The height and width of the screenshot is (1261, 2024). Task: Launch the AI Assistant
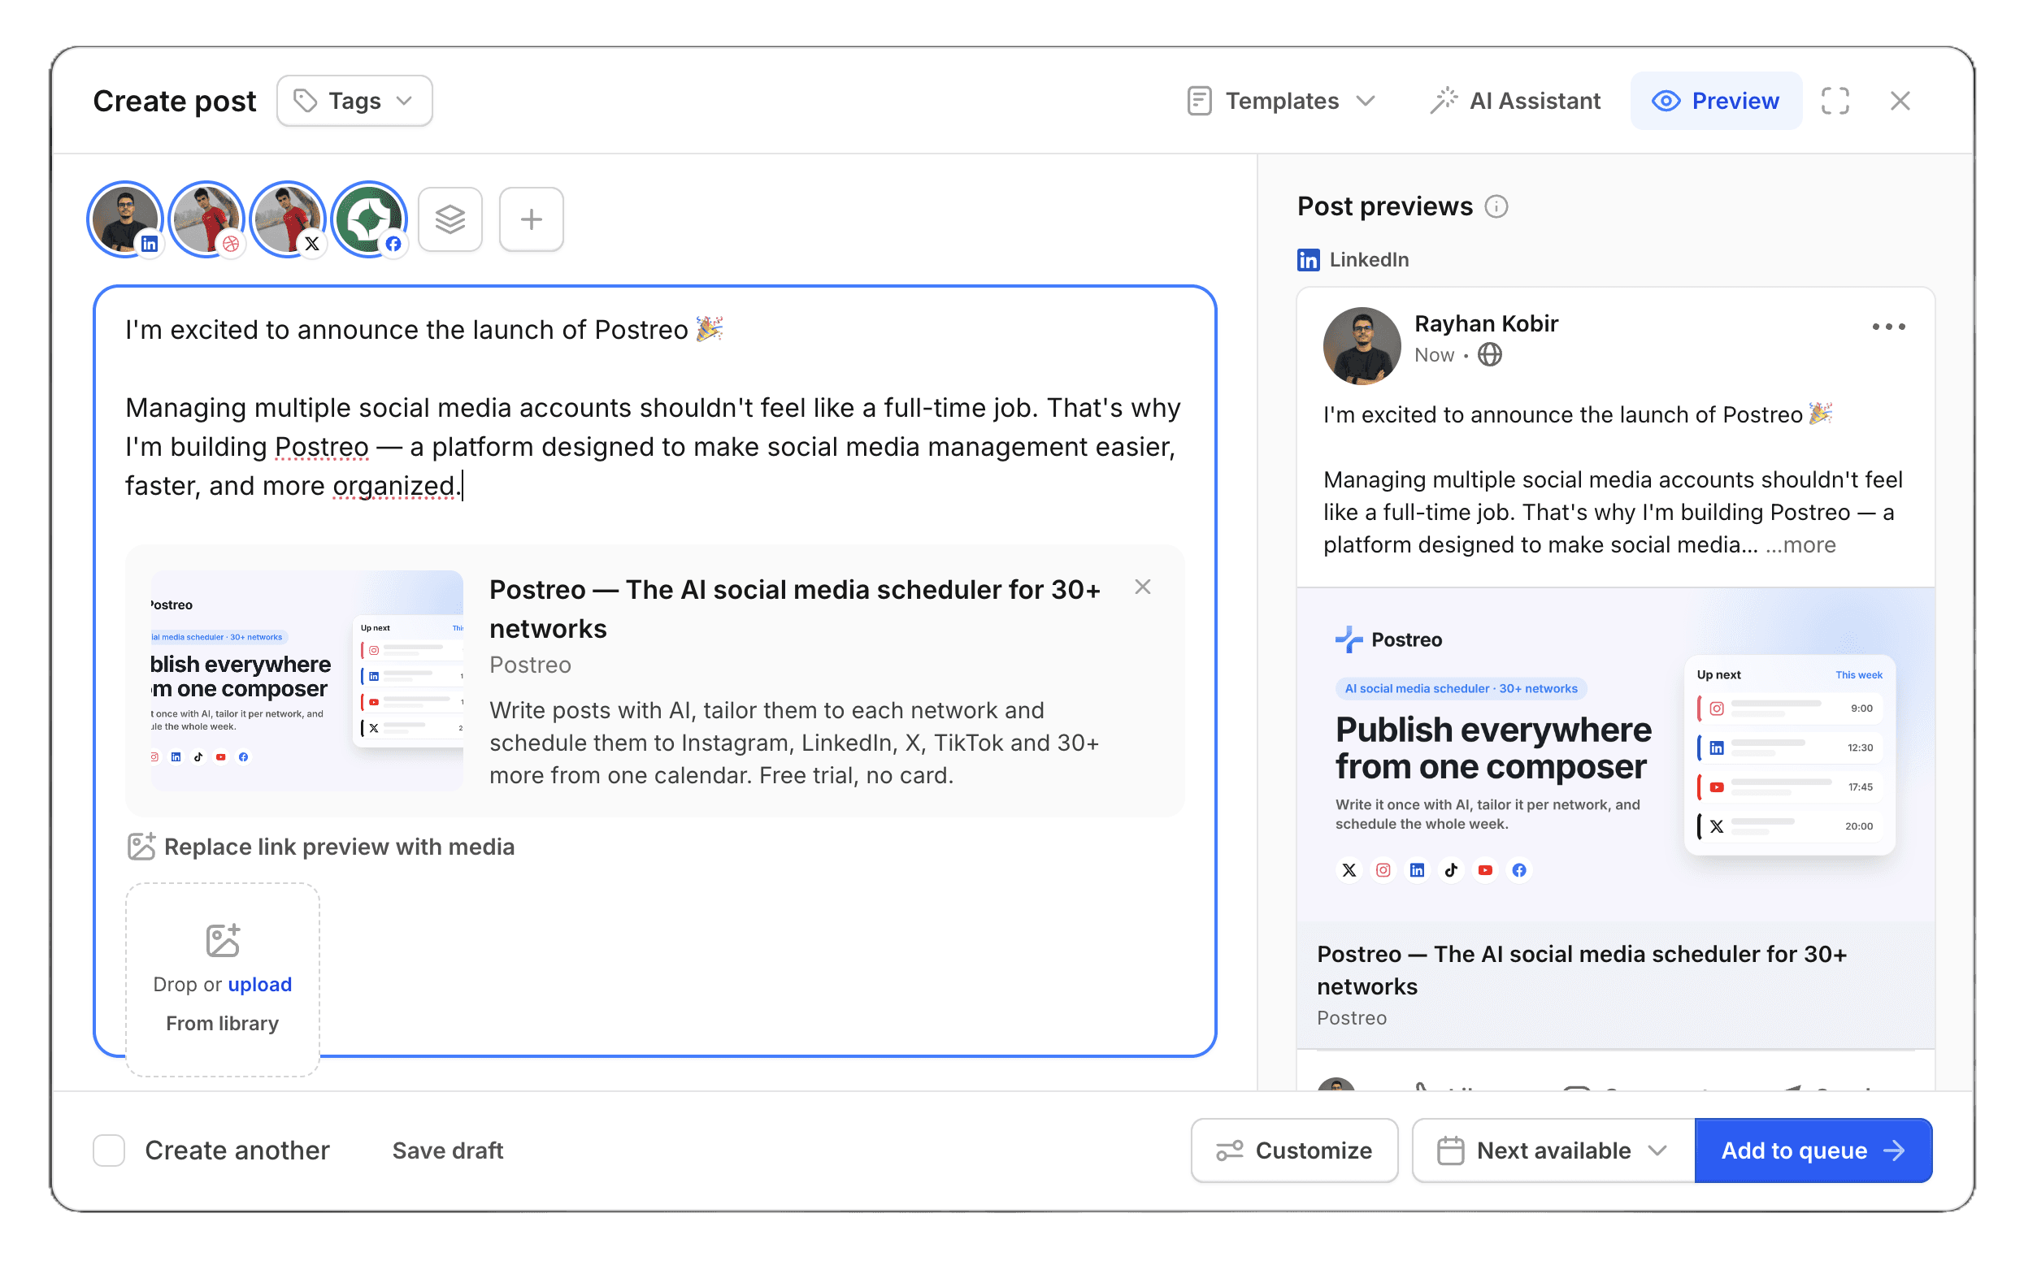point(1515,101)
